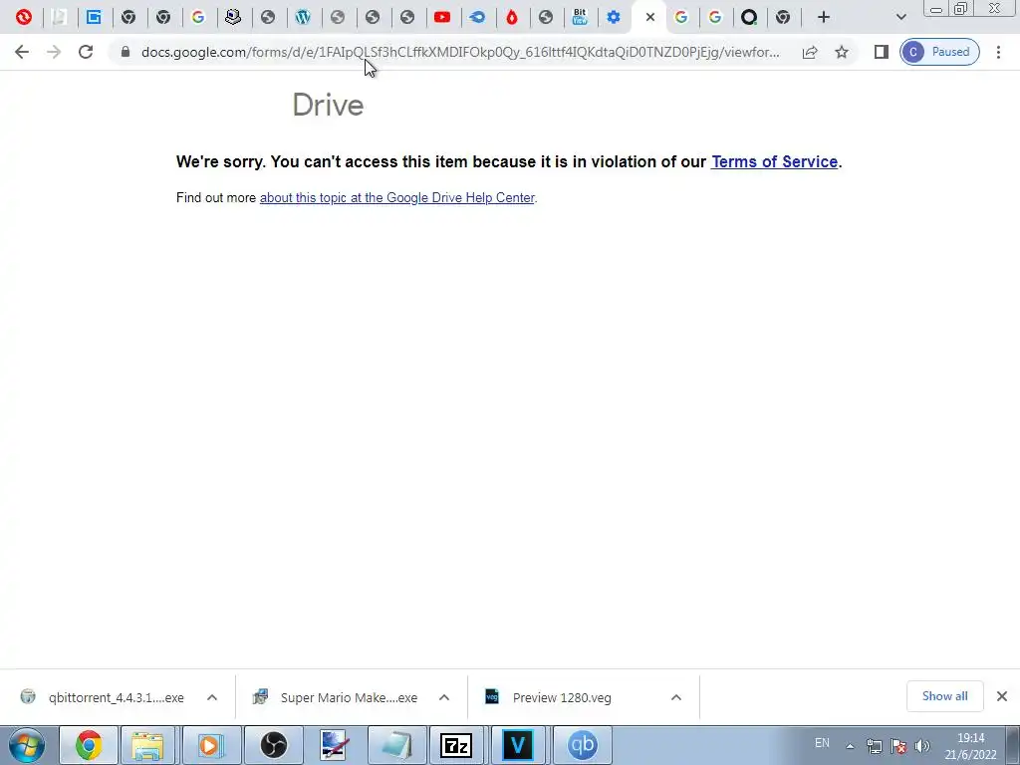This screenshot has width=1020, height=765.
Task: Close the downloads bar
Action: (x=1002, y=696)
